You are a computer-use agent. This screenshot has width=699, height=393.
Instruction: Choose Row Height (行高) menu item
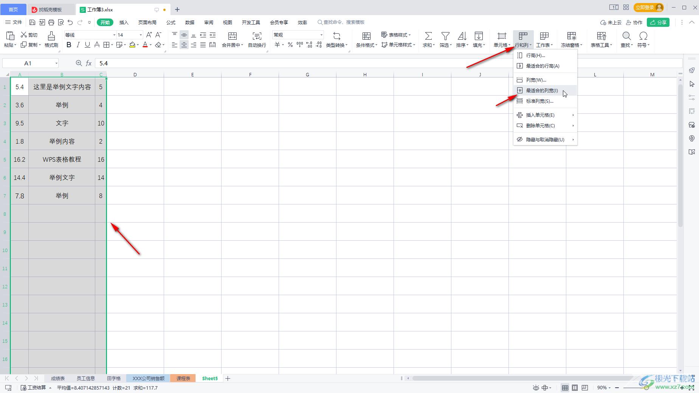(545, 55)
